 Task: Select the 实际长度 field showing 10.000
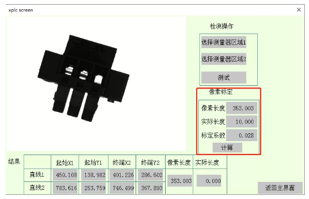pos(242,121)
